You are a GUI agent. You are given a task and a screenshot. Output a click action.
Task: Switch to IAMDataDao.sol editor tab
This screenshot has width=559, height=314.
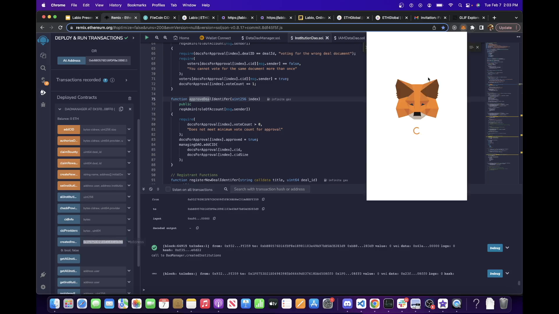[349, 38]
